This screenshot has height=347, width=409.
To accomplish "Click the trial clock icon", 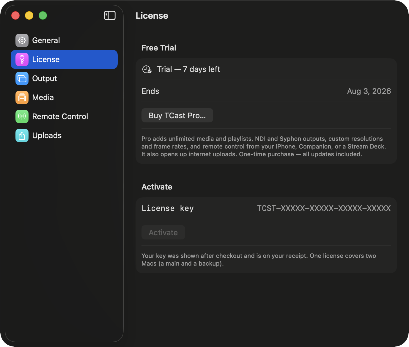I will [x=147, y=69].
